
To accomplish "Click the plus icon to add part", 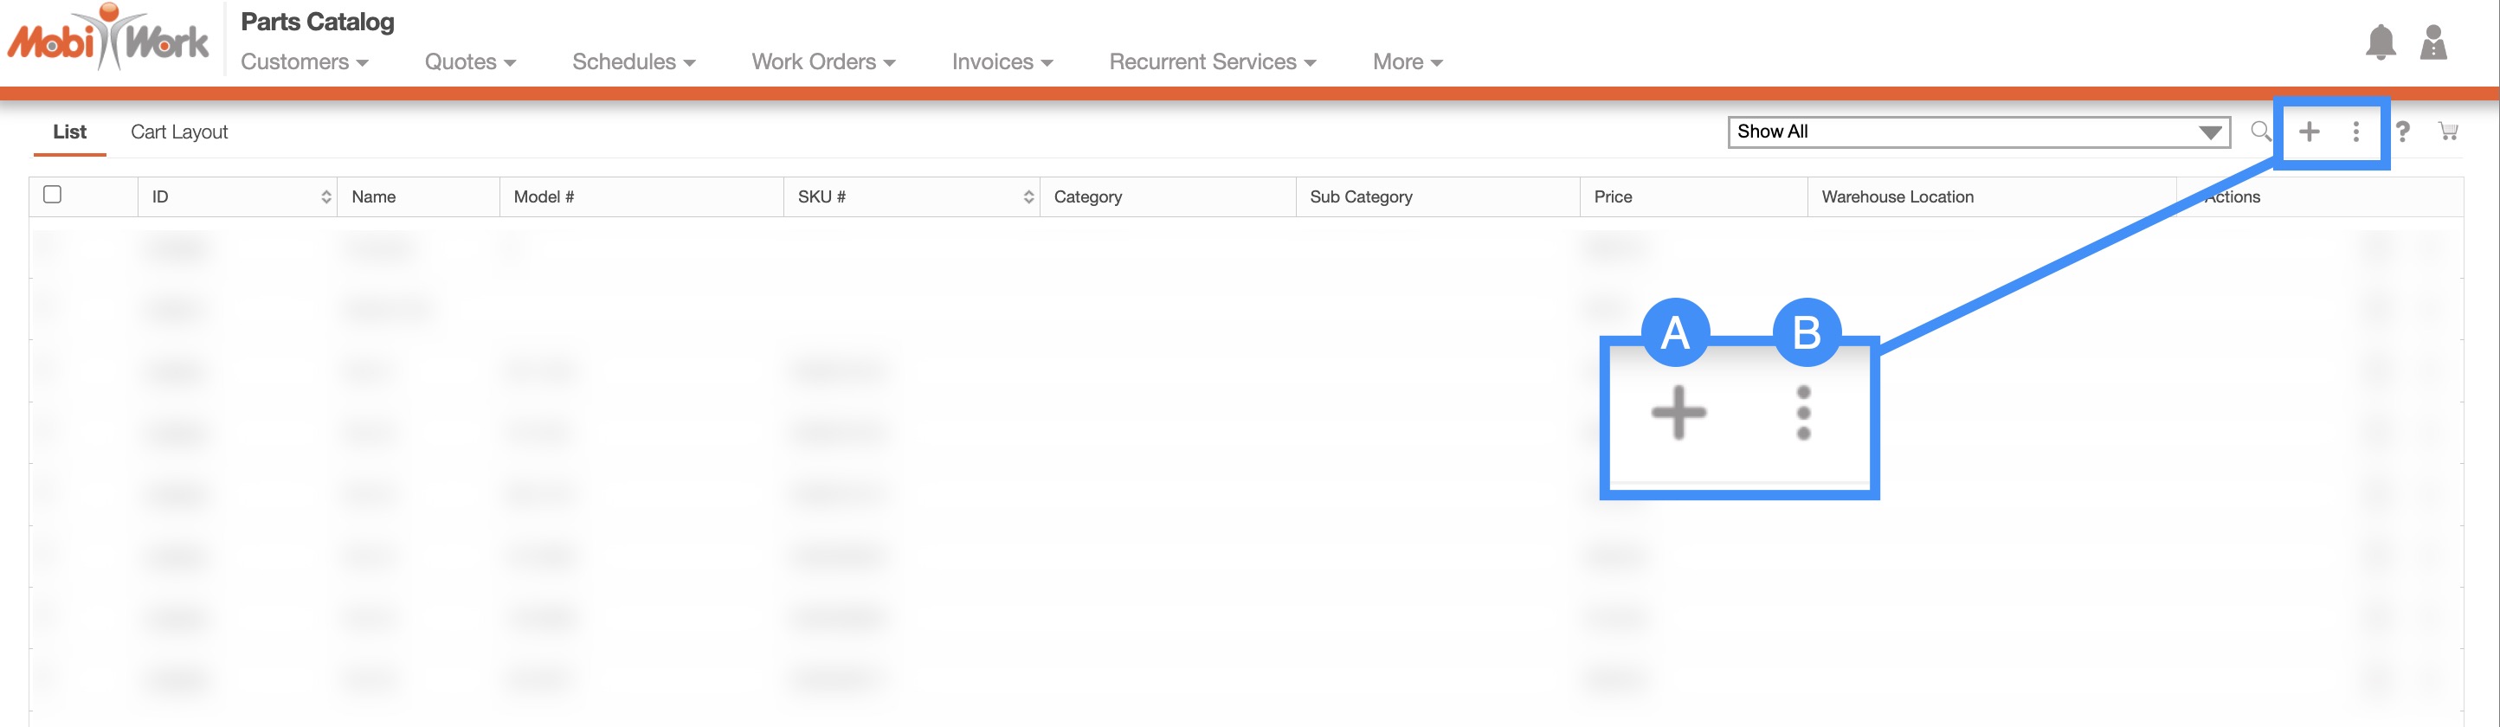I will pos(2309,131).
